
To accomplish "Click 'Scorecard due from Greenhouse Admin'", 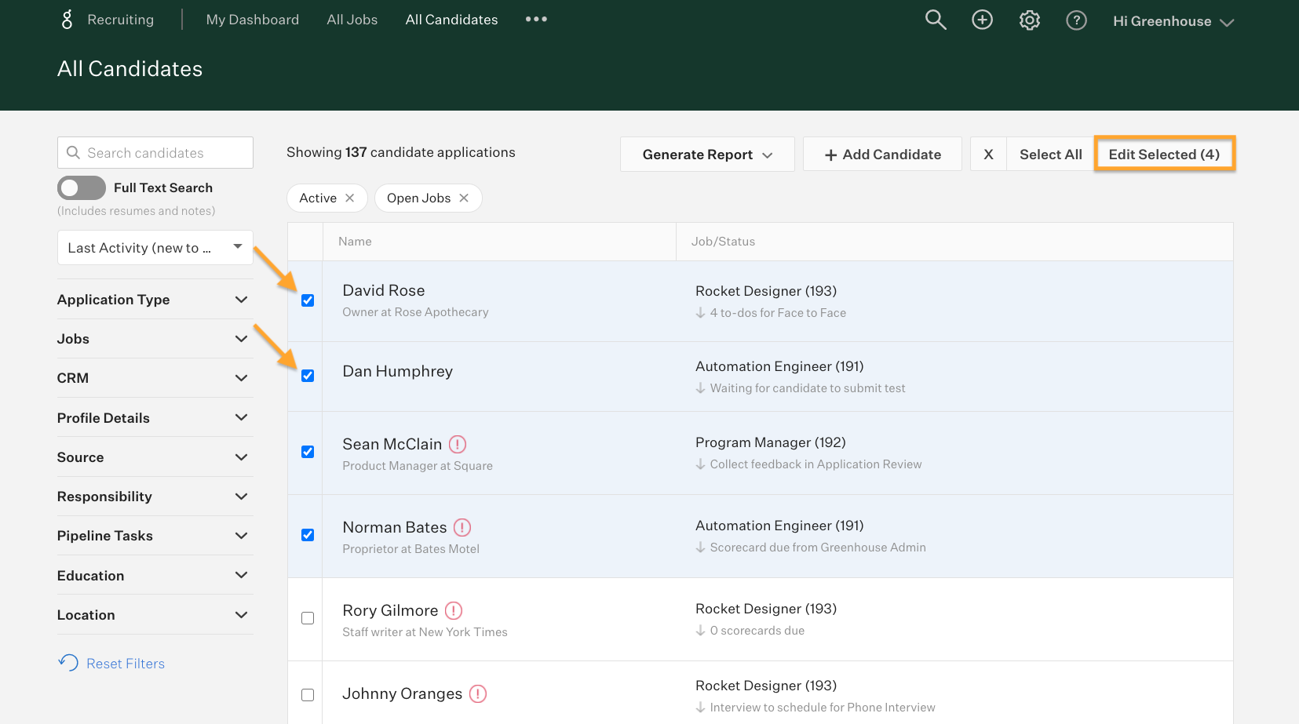I will [818, 548].
